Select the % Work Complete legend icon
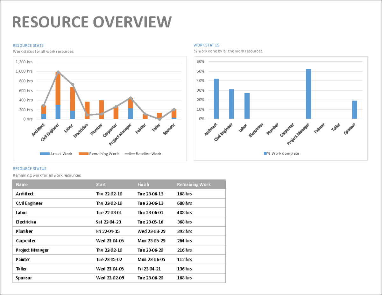This screenshot has width=382, height=295. (x=265, y=153)
